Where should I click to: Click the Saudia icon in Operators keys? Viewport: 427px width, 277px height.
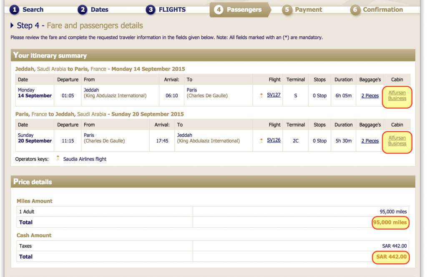pyautogui.click(x=57, y=159)
